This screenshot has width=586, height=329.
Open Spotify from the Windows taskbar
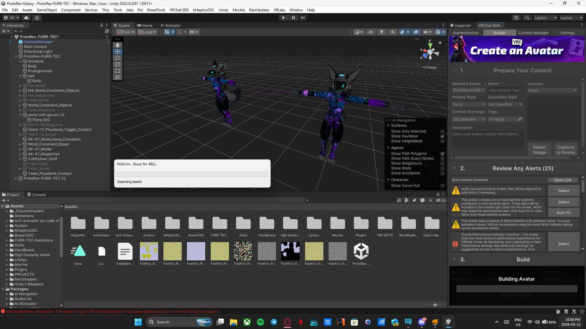tap(260, 322)
